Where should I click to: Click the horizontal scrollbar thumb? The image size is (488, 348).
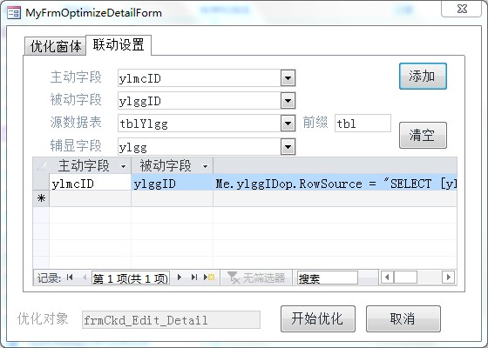coord(405,278)
